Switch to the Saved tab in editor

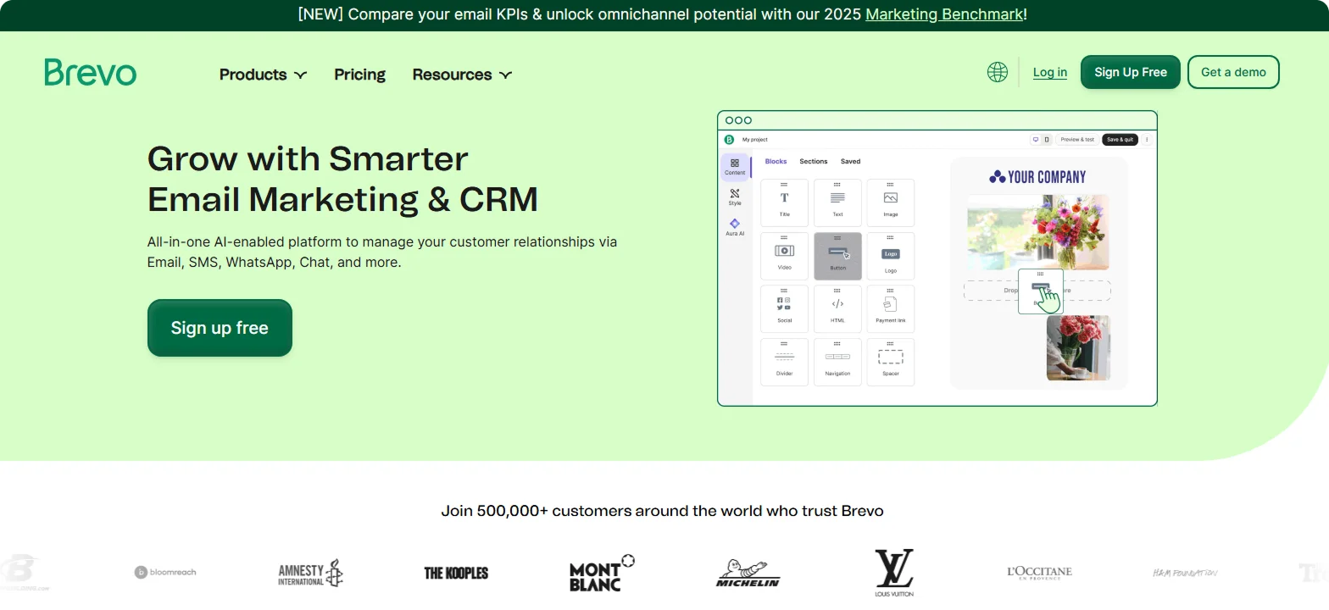tap(850, 161)
